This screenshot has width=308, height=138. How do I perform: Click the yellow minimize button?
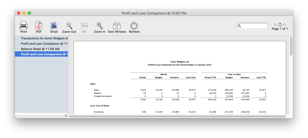click(24, 13)
